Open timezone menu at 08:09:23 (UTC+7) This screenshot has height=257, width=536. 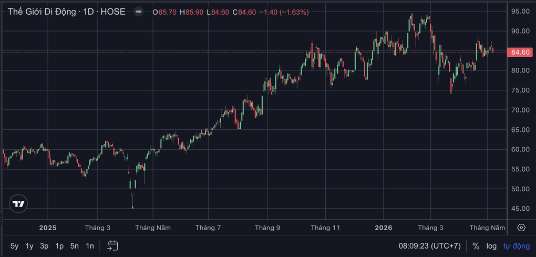pyautogui.click(x=430, y=246)
